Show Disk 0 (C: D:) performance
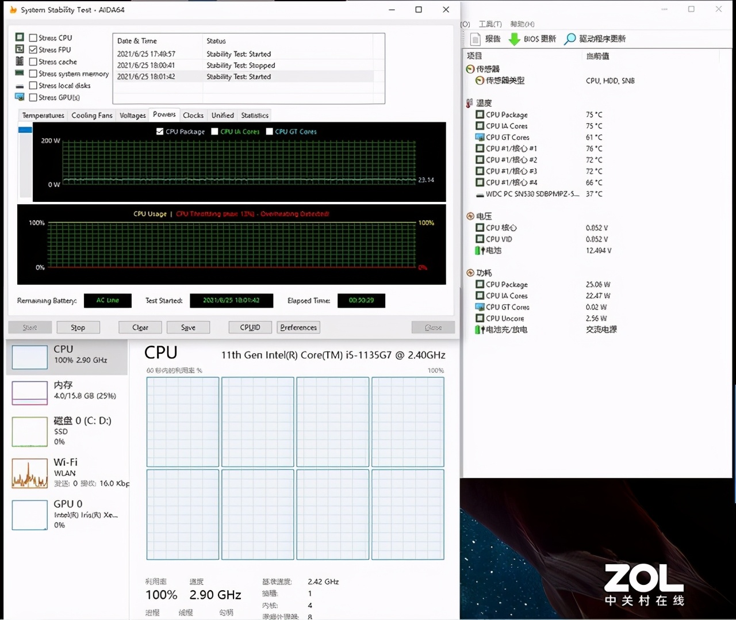736x620 pixels. tap(67, 431)
